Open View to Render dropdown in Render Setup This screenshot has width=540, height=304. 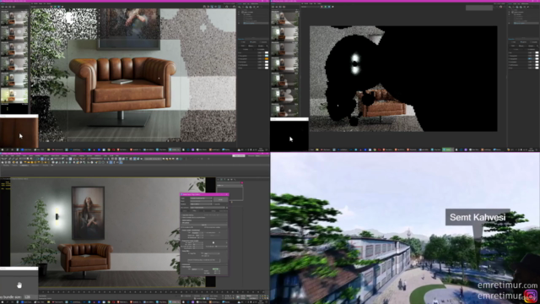click(208, 208)
